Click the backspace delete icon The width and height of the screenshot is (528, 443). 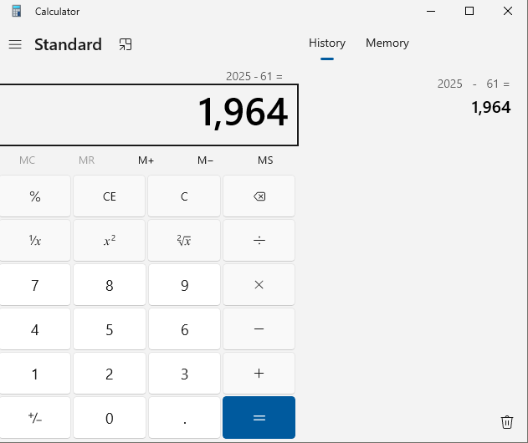(259, 196)
